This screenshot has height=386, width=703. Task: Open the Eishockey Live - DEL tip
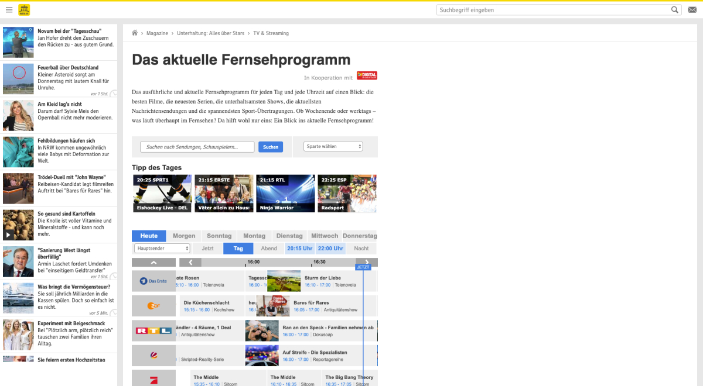click(163, 193)
